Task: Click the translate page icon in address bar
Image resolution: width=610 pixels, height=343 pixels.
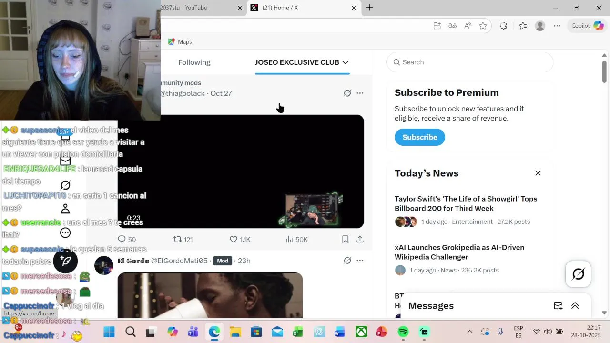Action: [x=452, y=26]
